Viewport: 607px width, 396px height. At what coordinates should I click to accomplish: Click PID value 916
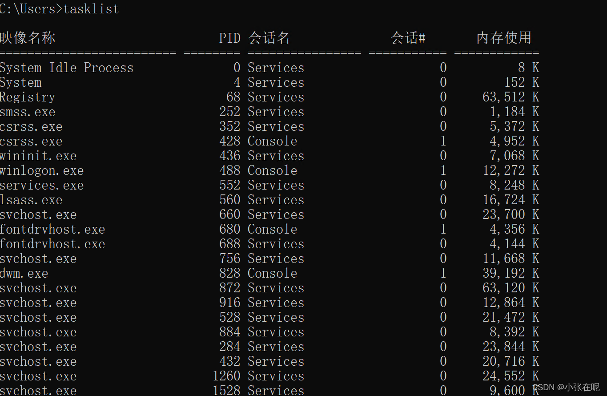click(229, 303)
